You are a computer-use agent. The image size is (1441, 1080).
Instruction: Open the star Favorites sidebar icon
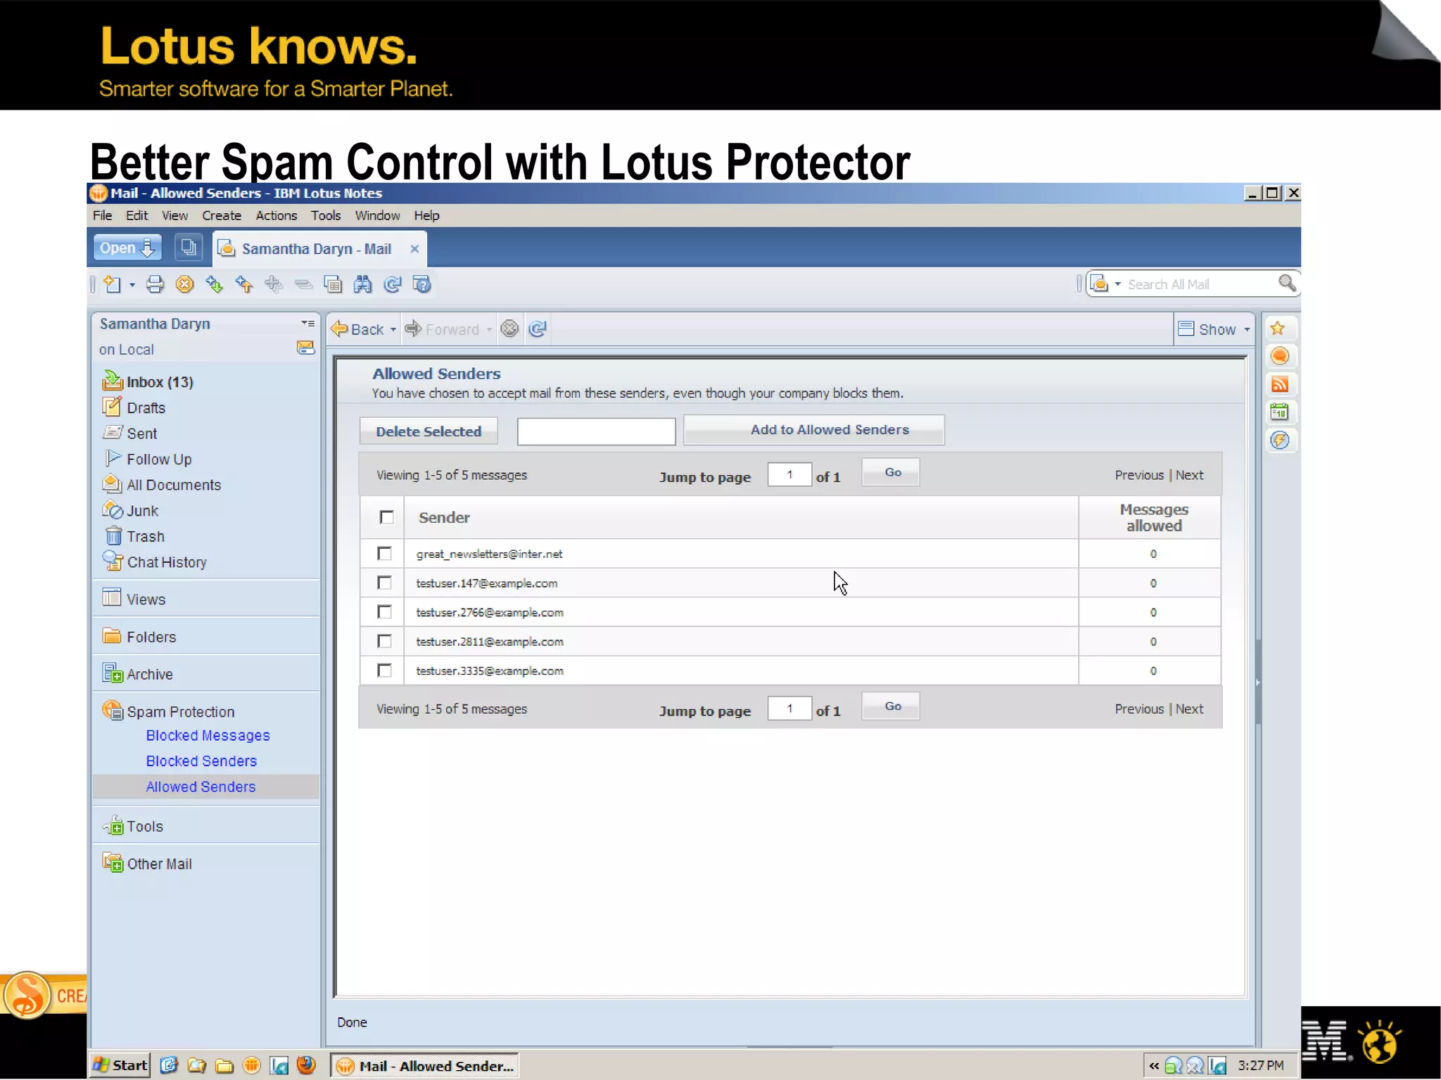1278,329
